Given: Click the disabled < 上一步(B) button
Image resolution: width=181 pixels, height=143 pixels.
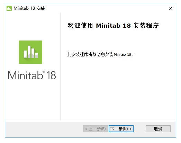Looking at the screenshot, I should [96, 129].
